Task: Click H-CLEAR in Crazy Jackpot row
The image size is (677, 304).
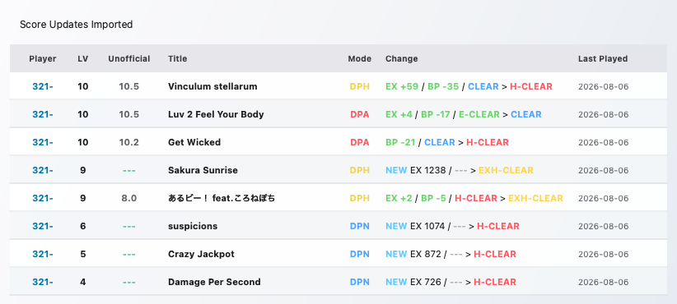Action: [x=495, y=255]
